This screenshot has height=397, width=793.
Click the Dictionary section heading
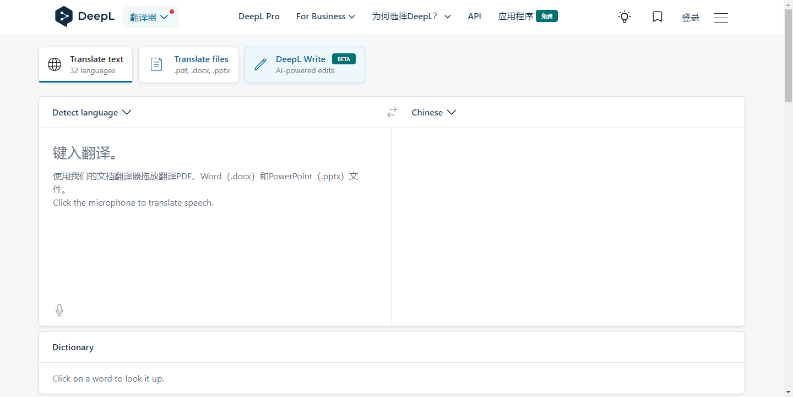[x=73, y=348]
